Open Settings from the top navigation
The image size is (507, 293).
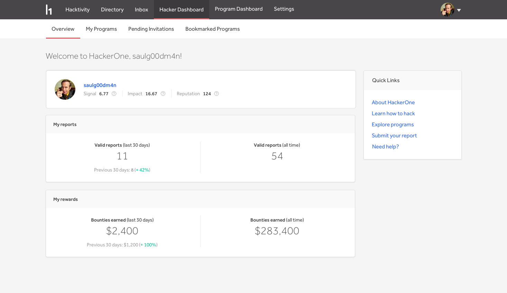click(284, 9)
